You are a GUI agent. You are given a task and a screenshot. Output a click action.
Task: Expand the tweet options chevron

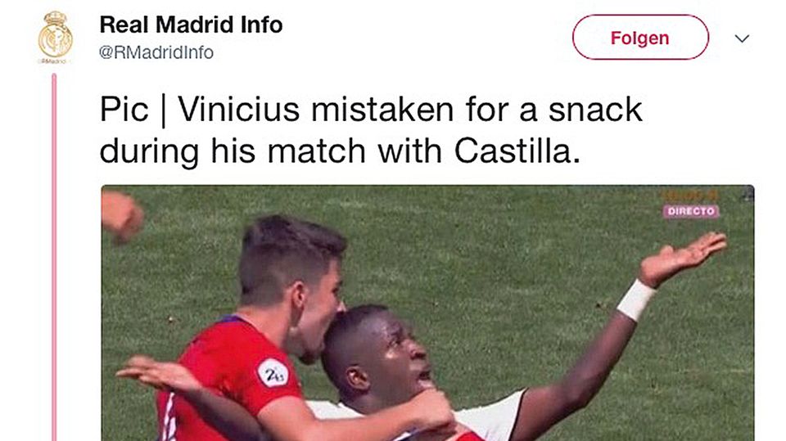pos(742,38)
